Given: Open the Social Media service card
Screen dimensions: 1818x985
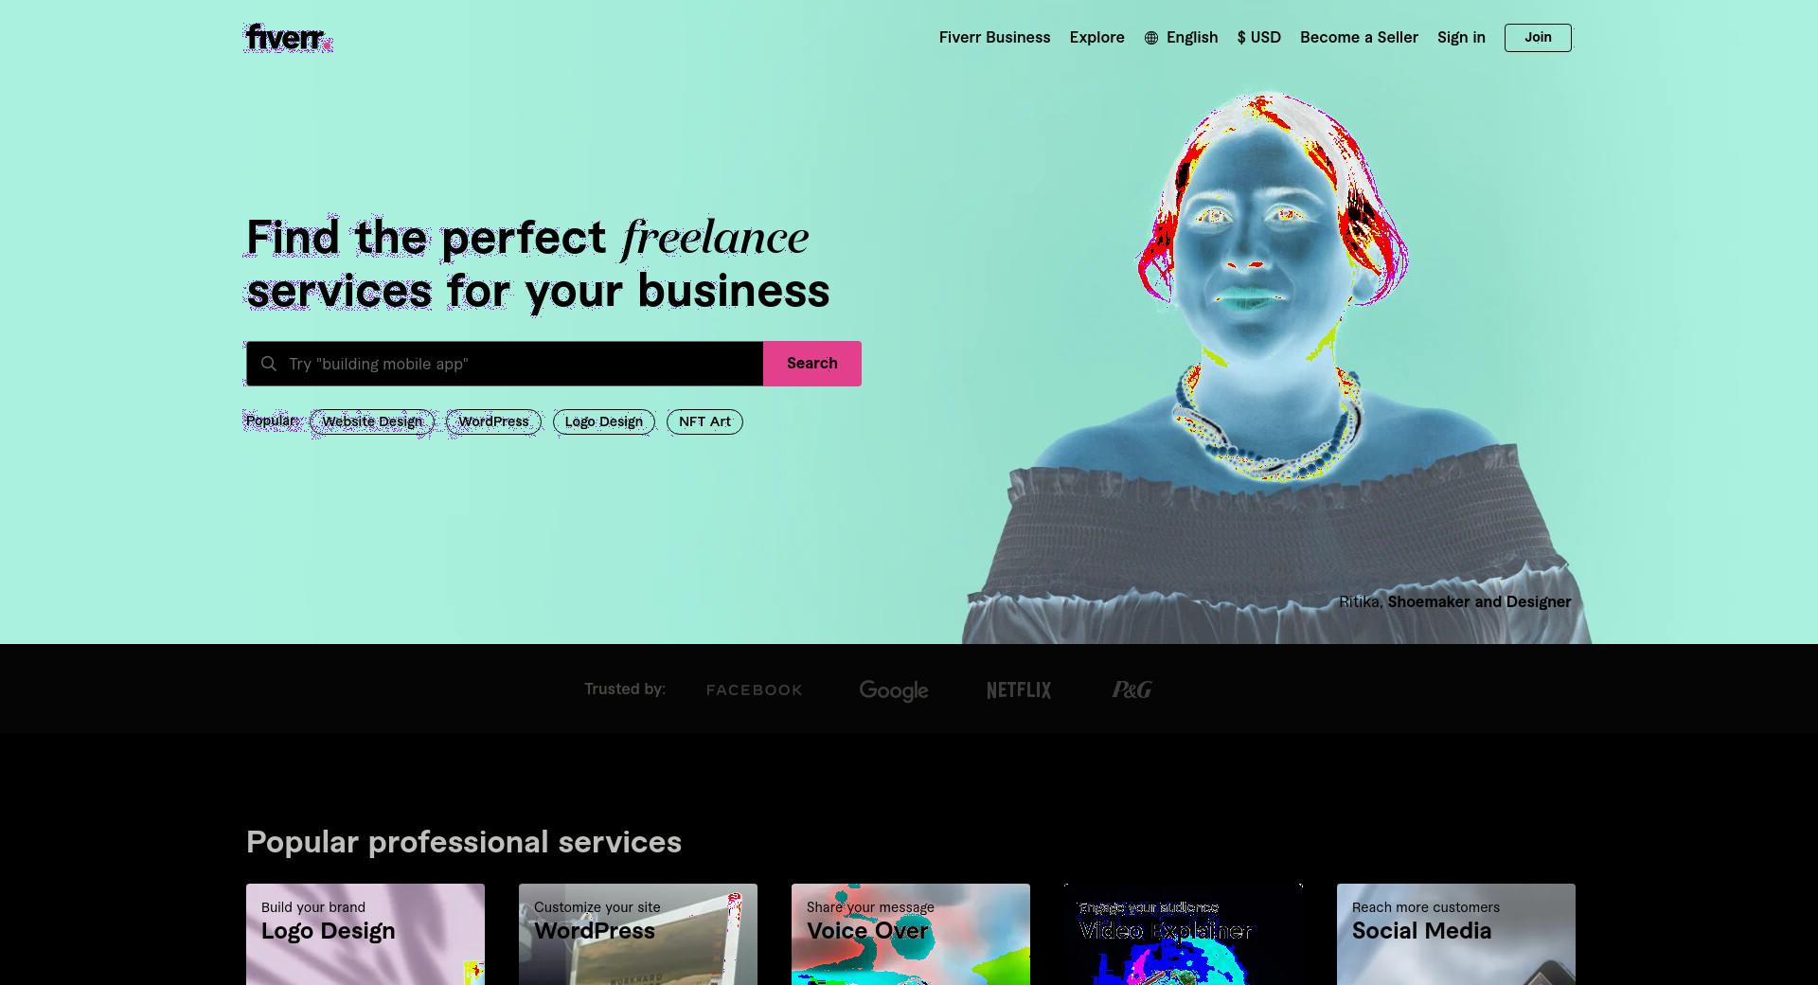Looking at the screenshot, I should coord(1456,934).
